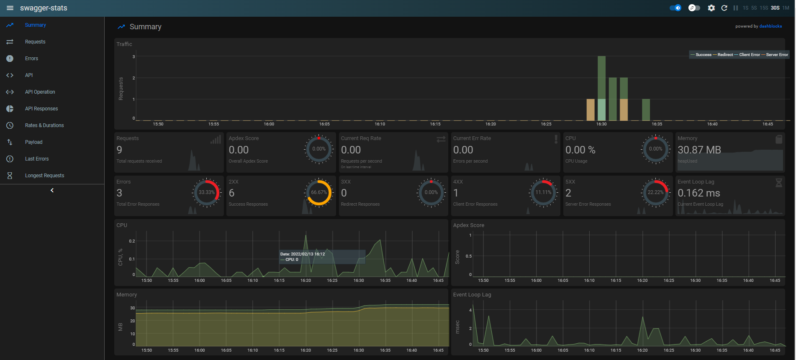Go to Longest Requests label
This screenshot has width=796, height=360.
tap(45, 176)
